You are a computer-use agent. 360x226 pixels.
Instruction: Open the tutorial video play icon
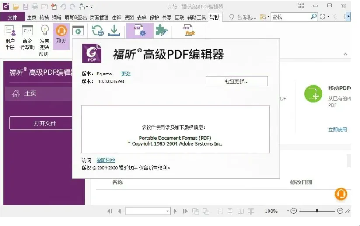(78, 31)
